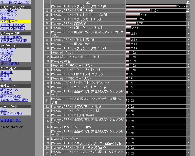Open ブラウザ statistics link
Image resolution: width=195 pixels, height=156 pixels.
pyautogui.click(x=6, y=56)
